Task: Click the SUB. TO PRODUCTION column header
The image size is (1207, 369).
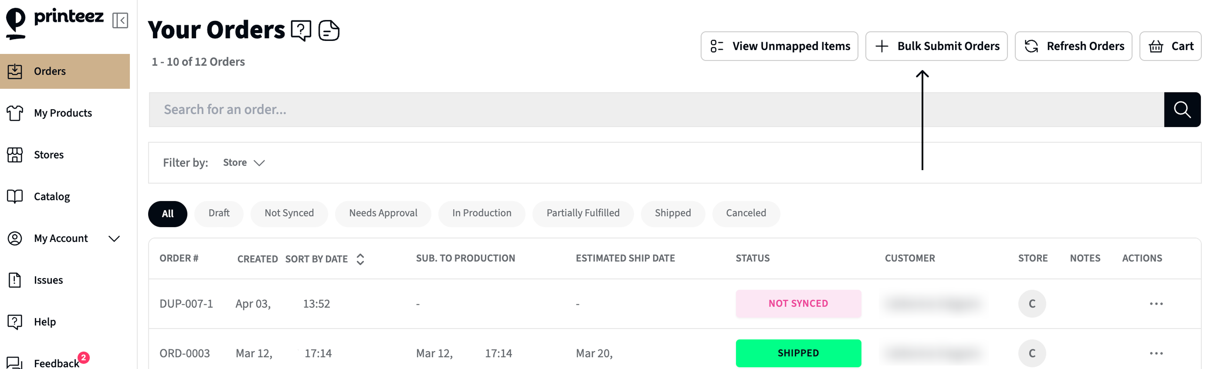Action: [x=465, y=258]
